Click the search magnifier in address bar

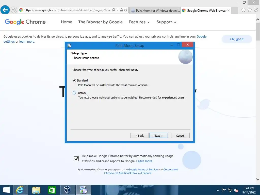[113, 10]
